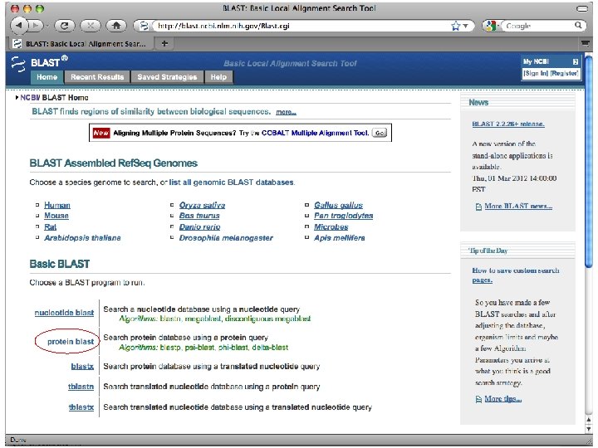Click the more... link after the BLAST description
The width and height of the screenshot is (598, 448).
coord(286,112)
